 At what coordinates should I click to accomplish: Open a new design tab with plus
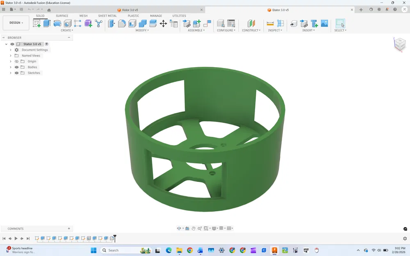pos(361,10)
